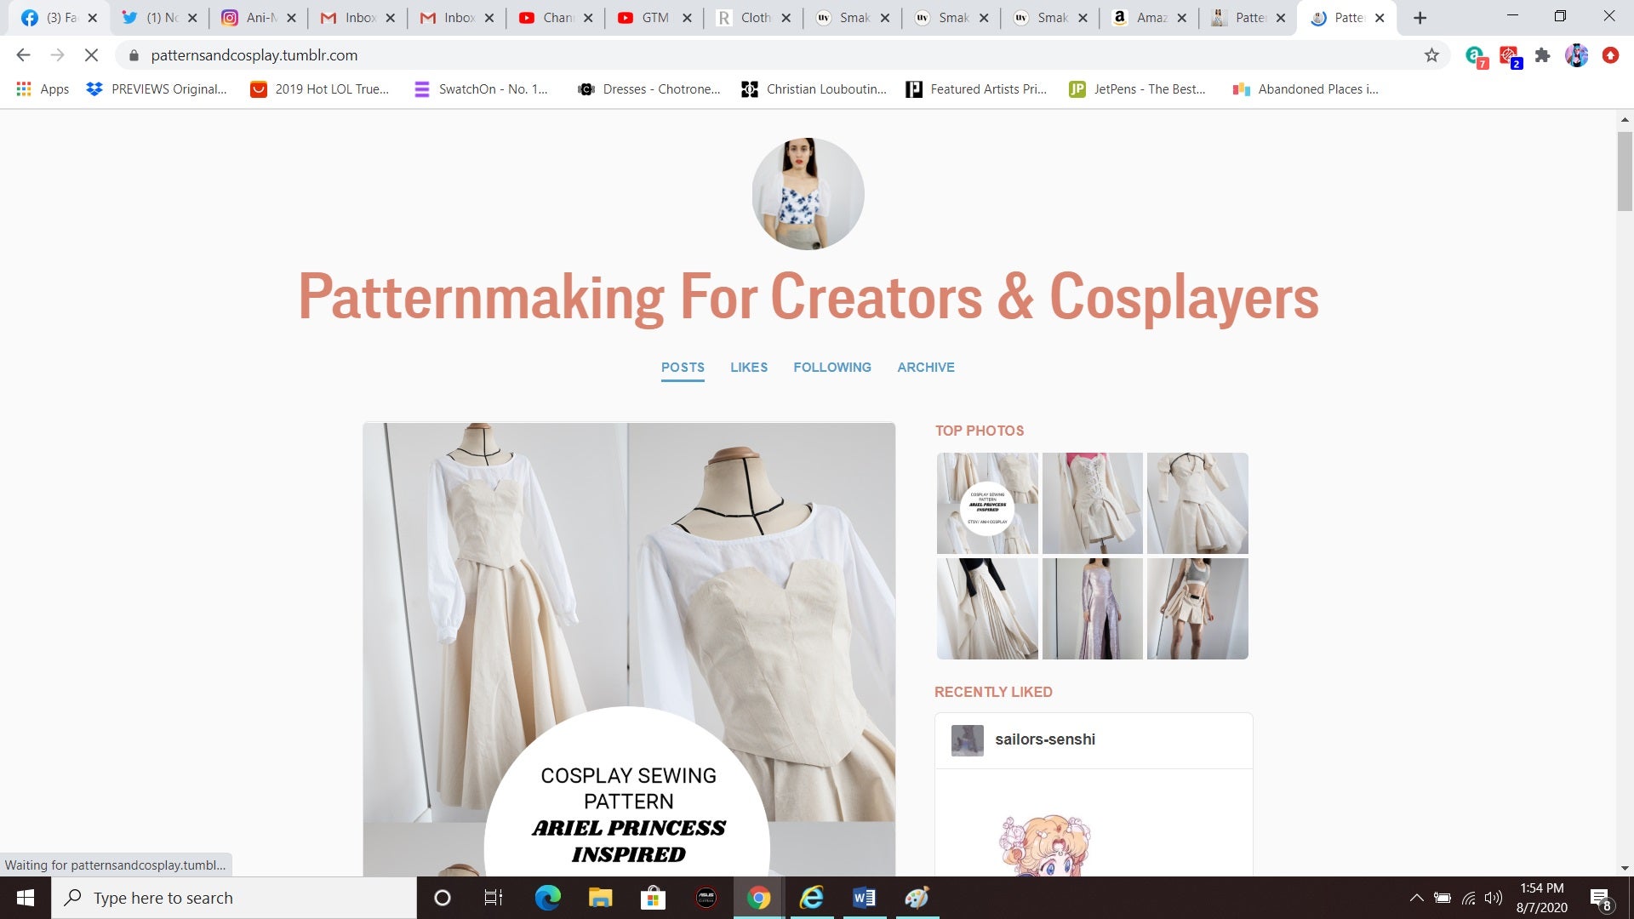
Task: Open the Twitter browser tab
Action: 157,17
